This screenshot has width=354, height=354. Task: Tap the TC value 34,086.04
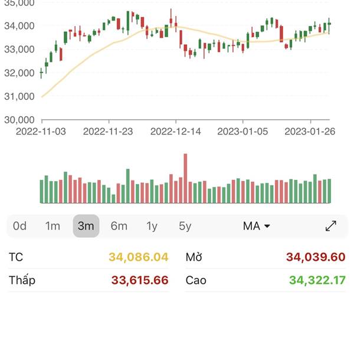coord(139,257)
